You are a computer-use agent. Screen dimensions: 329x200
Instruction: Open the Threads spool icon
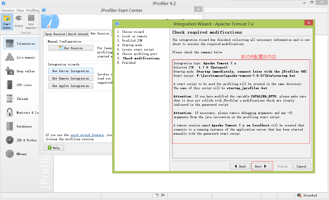pos(10,98)
